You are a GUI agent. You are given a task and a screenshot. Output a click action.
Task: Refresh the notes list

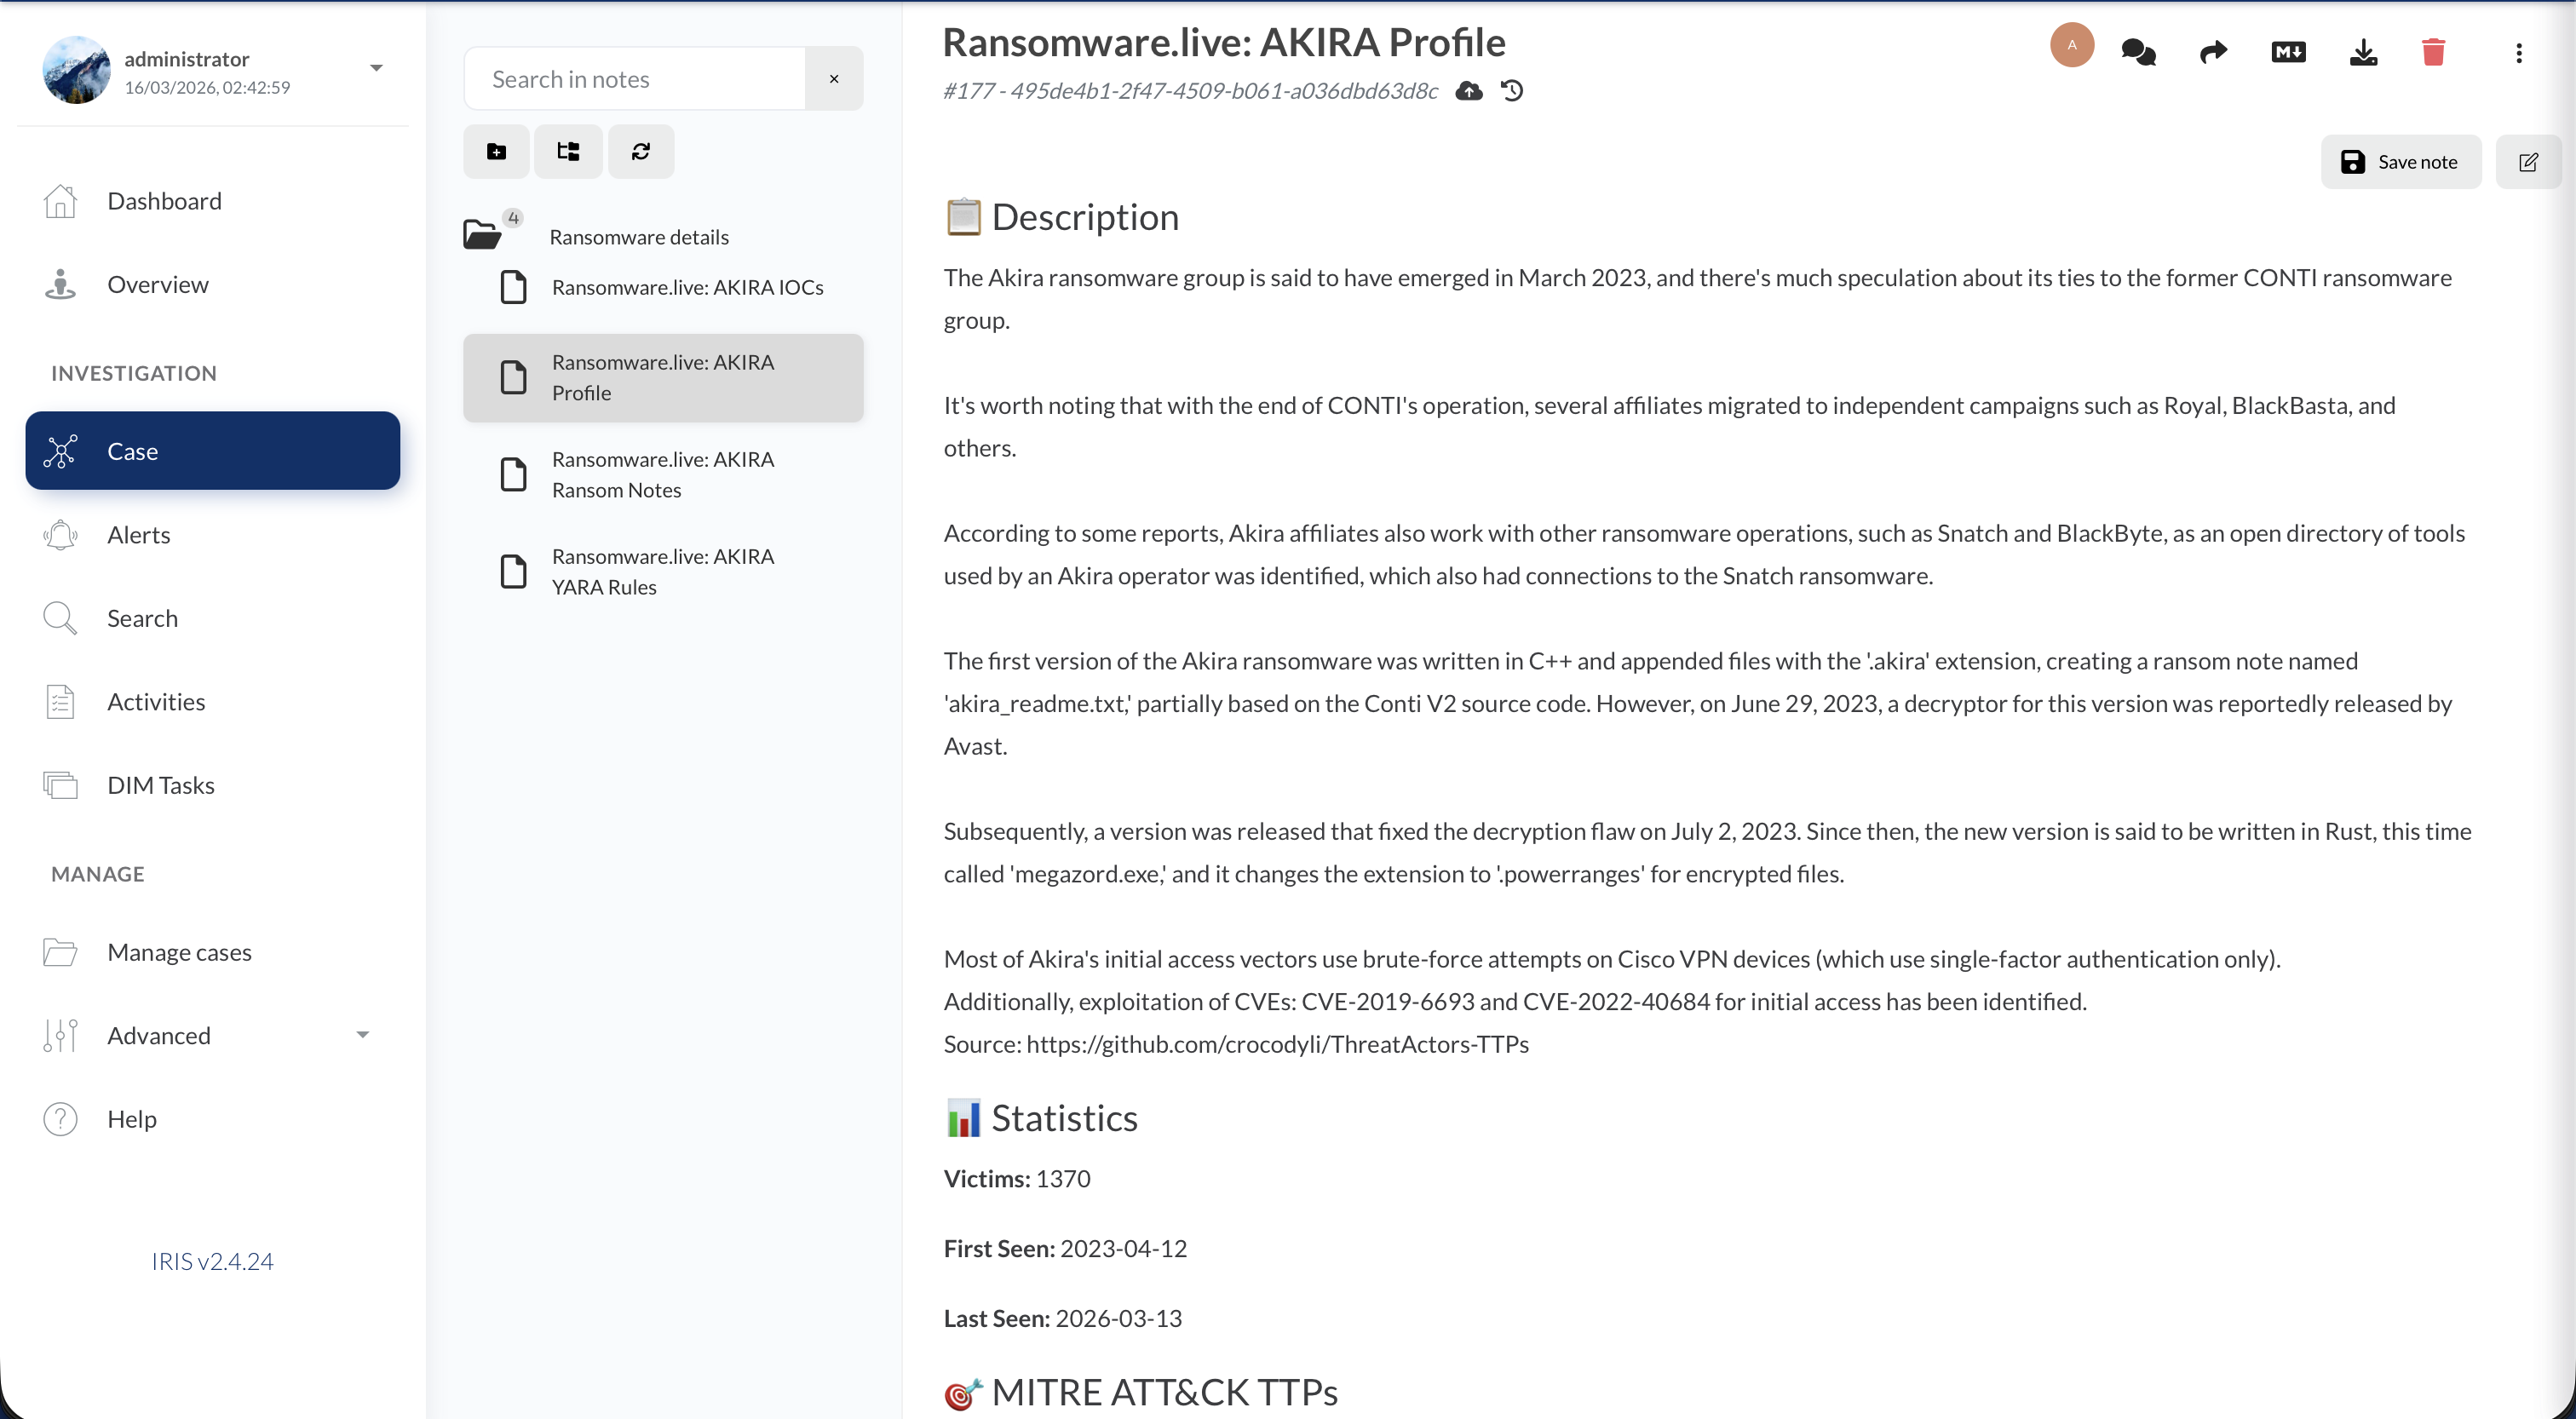[x=641, y=151]
